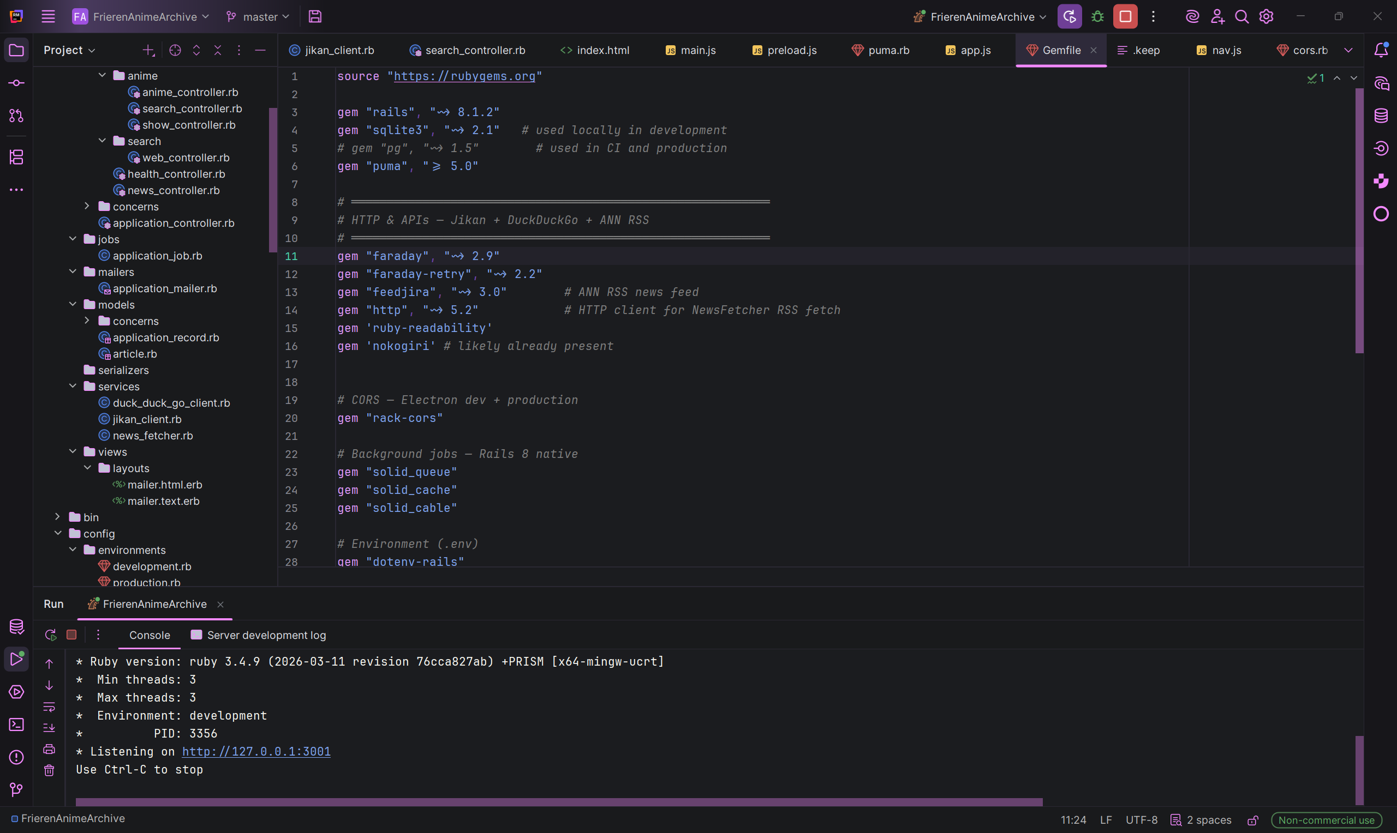Open the FrierenAnimeArchive project dropdown

(140, 17)
